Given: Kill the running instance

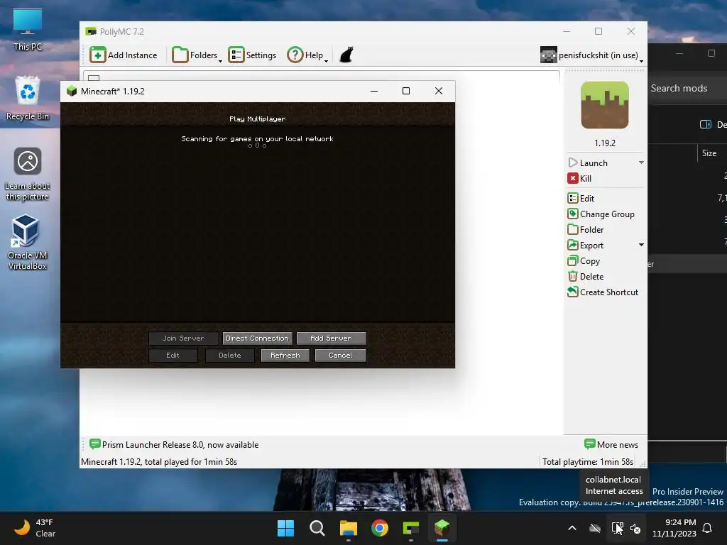Looking at the screenshot, I should (579, 178).
